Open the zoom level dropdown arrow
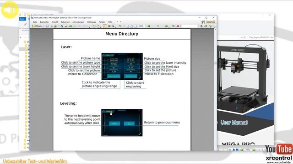This screenshot has height=164, width=293. [146, 26]
